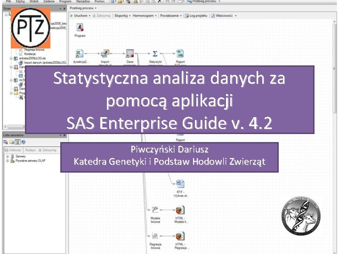Select Import danych (ankieta2009zLOG in tree
The image size is (339, 254).
coord(45,63)
